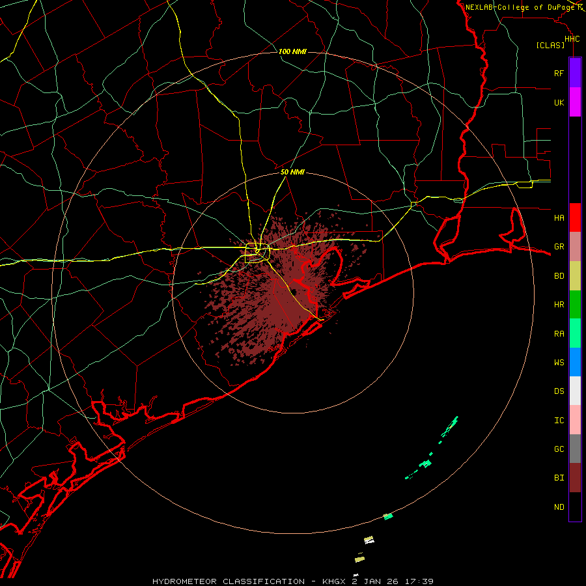Click the HR green legend swatch
This screenshot has width=586, height=586.
575,305
